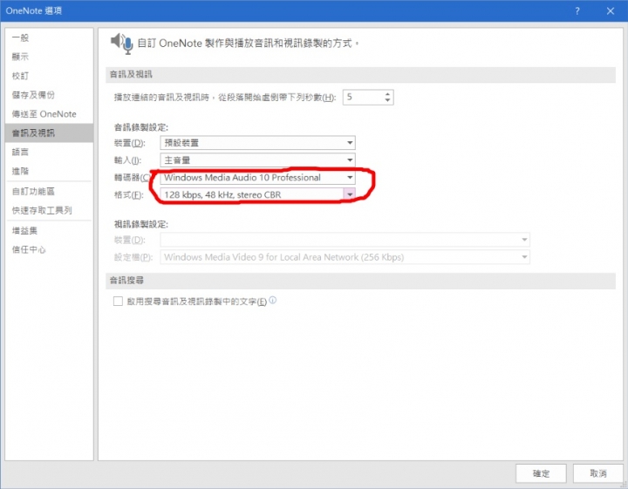Select 音訊及視訊 in the sidebar
628x489 pixels.
pos(49,132)
